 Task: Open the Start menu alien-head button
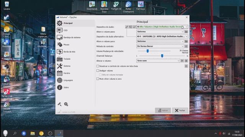(x=5, y=133)
